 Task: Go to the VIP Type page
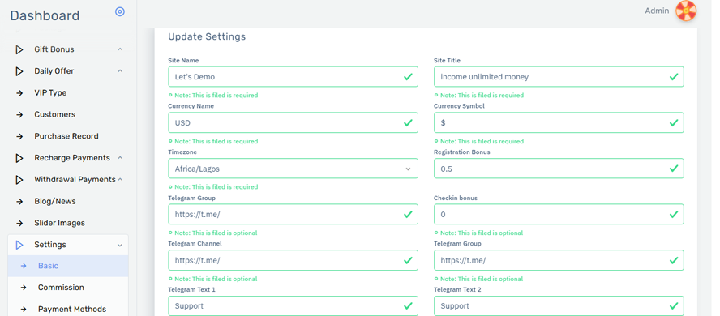pos(50,92)
